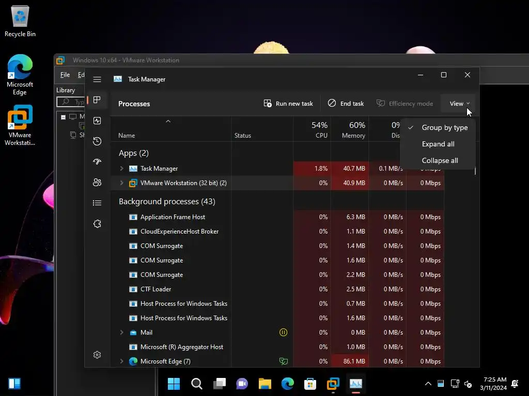The image size is (529, 396).
Task: Expand the VMware Workstation (32 bit) row
Action: pos(122,183)
